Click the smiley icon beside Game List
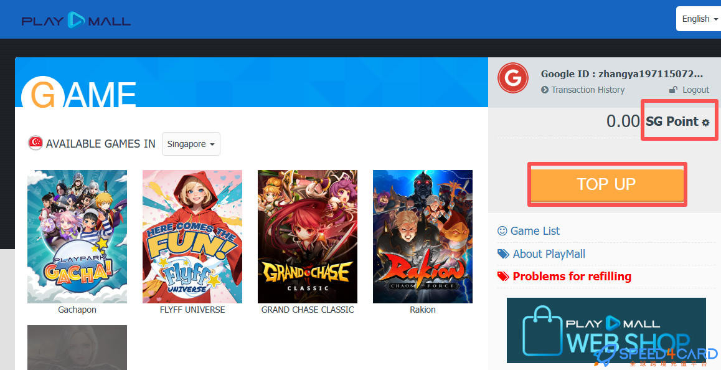The height and width of the screenshot is (370, 721). (x=502, y=230)
